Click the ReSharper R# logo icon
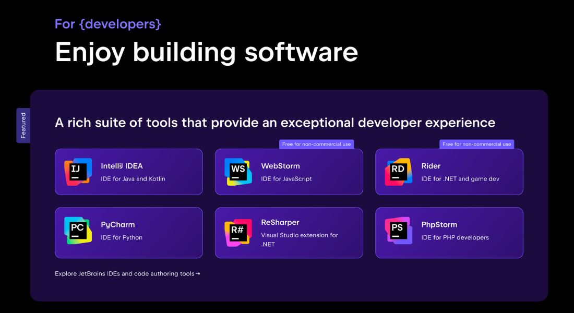Viewport: 574px width, 313px height. pyautogui.click(x=238, y=233)
